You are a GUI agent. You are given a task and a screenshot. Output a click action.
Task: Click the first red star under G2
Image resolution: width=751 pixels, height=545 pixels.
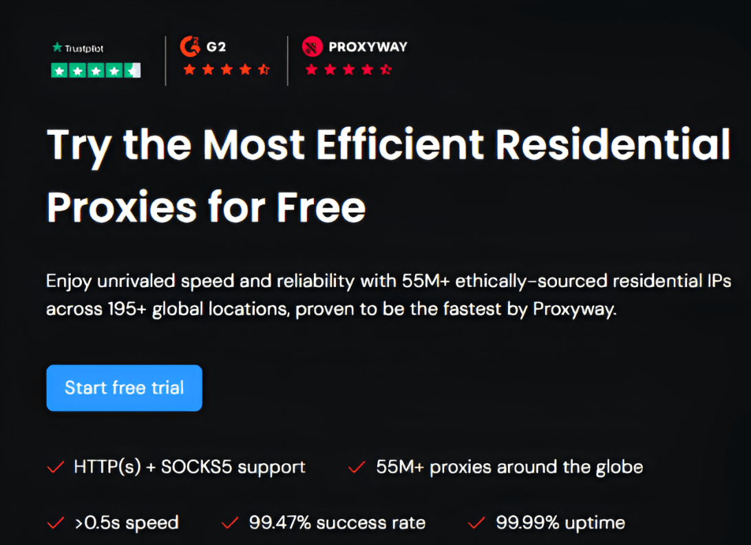click(189, 69)
